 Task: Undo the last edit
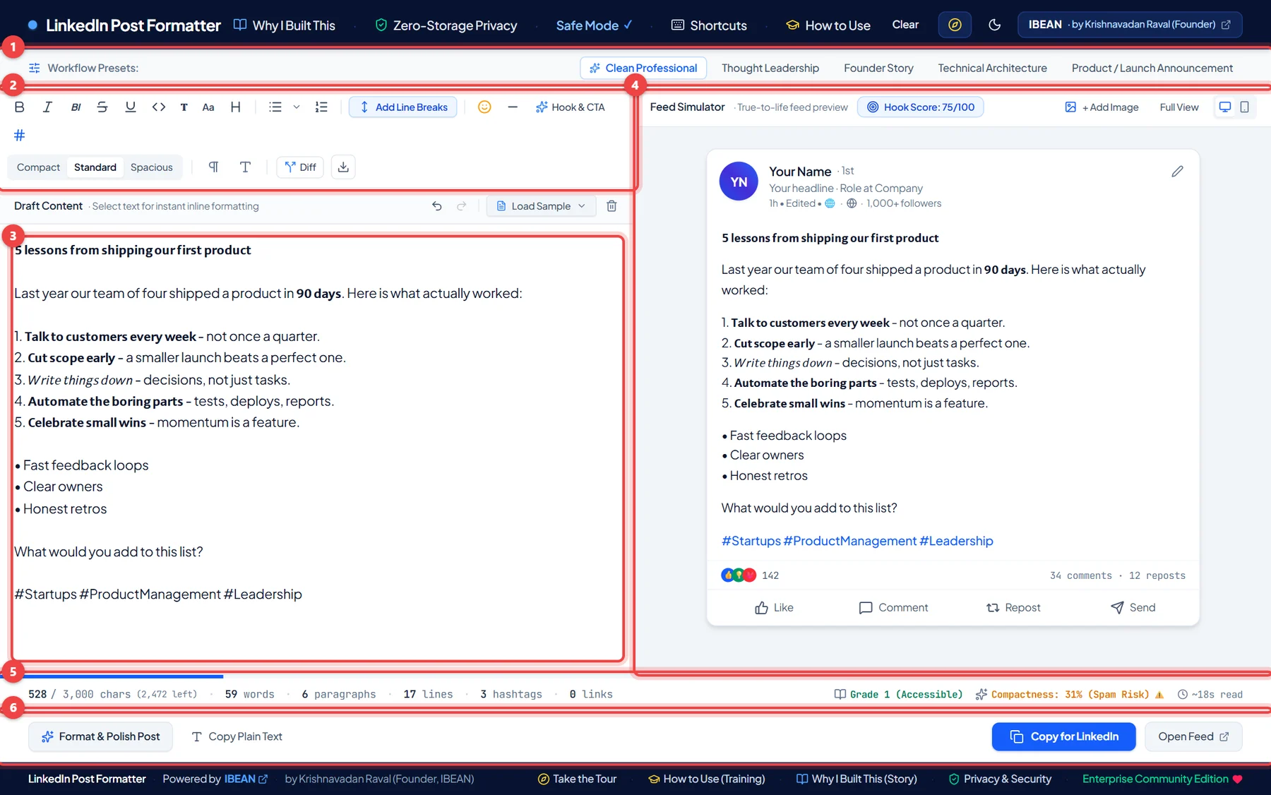pos(437,206)
